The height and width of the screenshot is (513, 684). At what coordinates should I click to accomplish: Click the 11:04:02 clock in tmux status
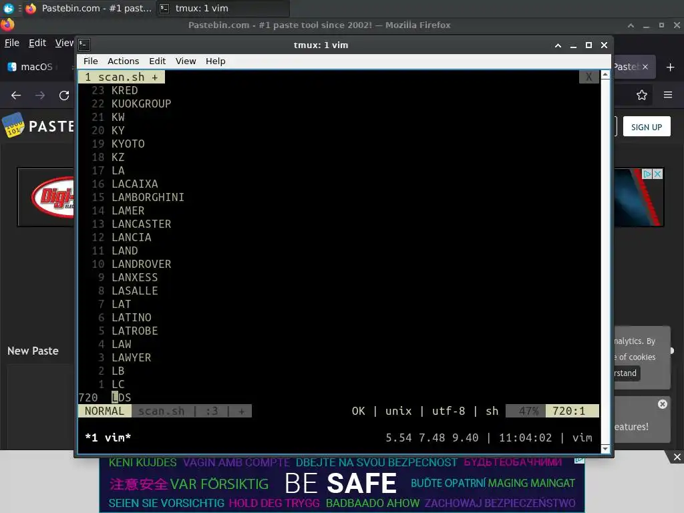pyautogui.click(x=525, y=438)
